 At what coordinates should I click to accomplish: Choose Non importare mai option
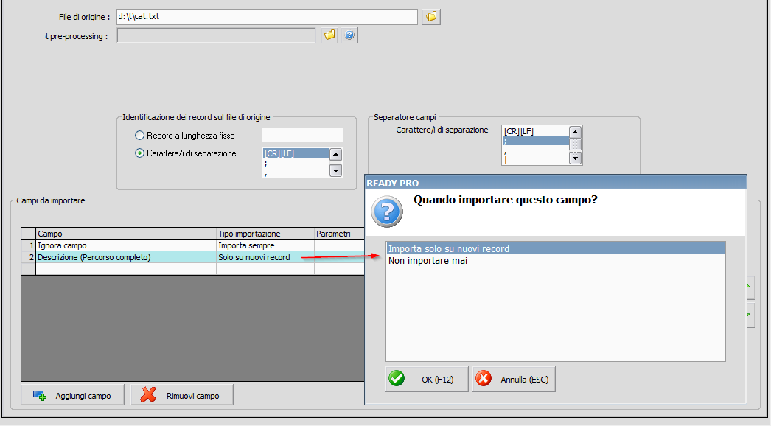click(556, 261)
